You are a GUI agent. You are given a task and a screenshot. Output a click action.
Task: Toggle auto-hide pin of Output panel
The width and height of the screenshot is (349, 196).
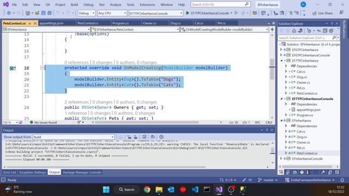[267, 130]
